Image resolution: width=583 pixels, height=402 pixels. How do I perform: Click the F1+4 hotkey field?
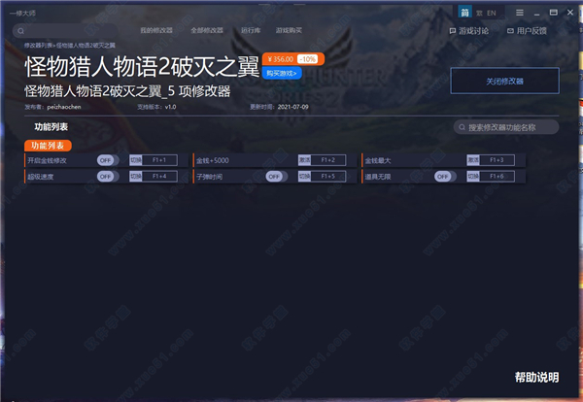(x=159, y=176)
